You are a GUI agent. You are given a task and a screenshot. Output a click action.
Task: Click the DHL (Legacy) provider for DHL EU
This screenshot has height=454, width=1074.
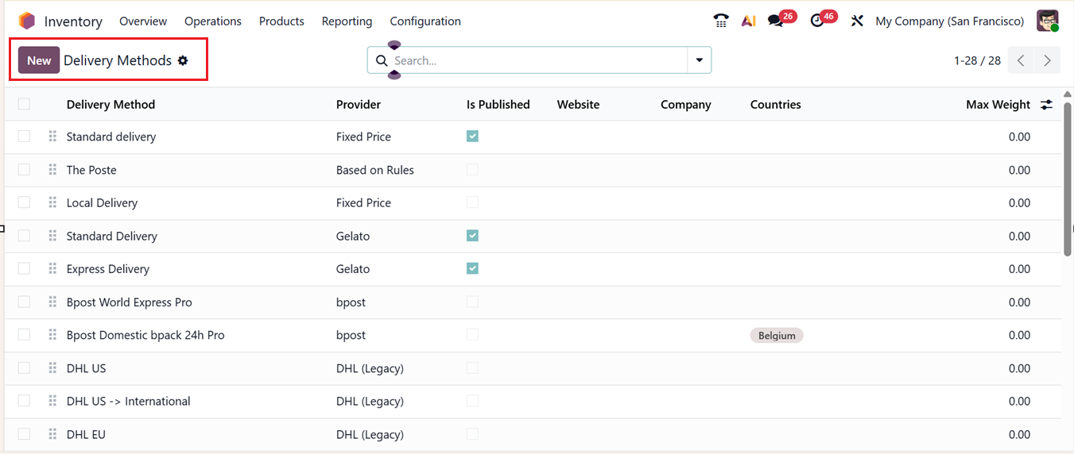coord(370,434)
